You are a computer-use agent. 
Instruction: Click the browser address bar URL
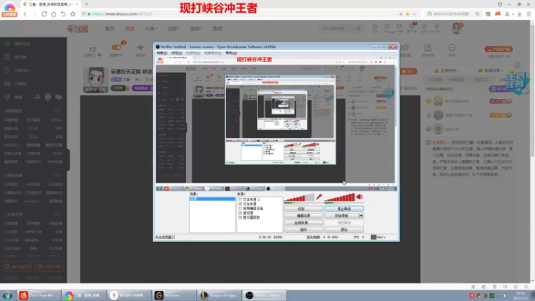(x=122, y=14)
